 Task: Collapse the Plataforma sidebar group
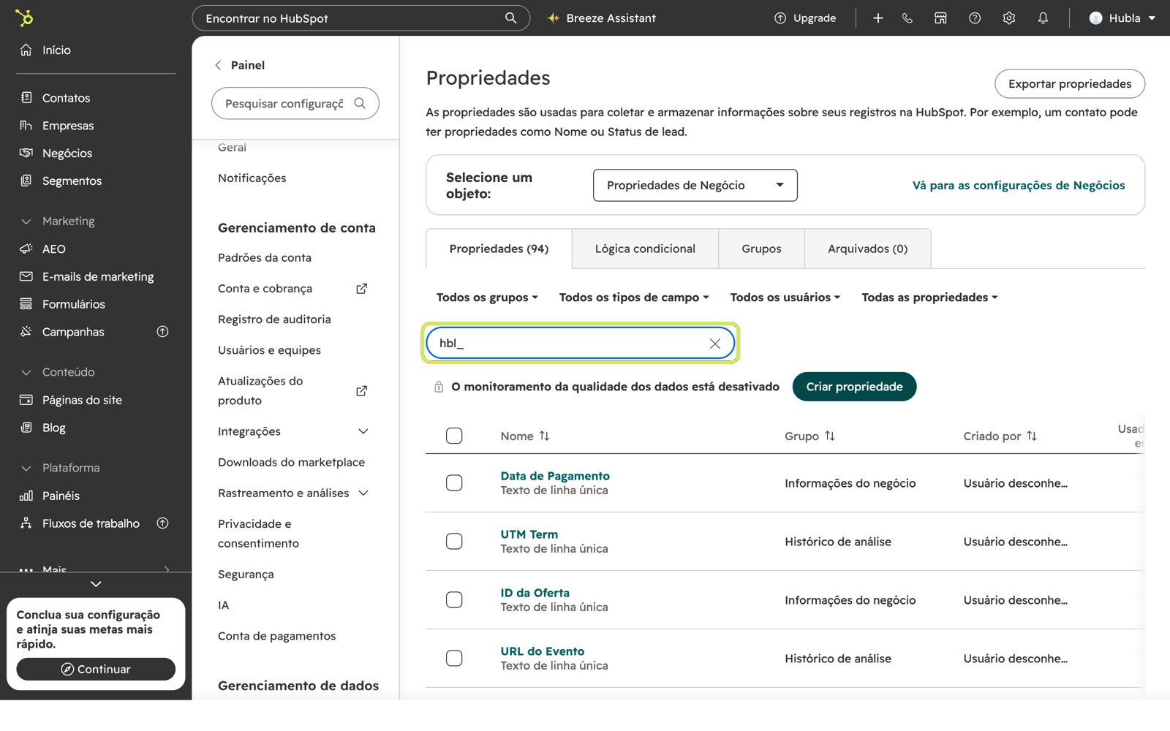pos(26,468)
